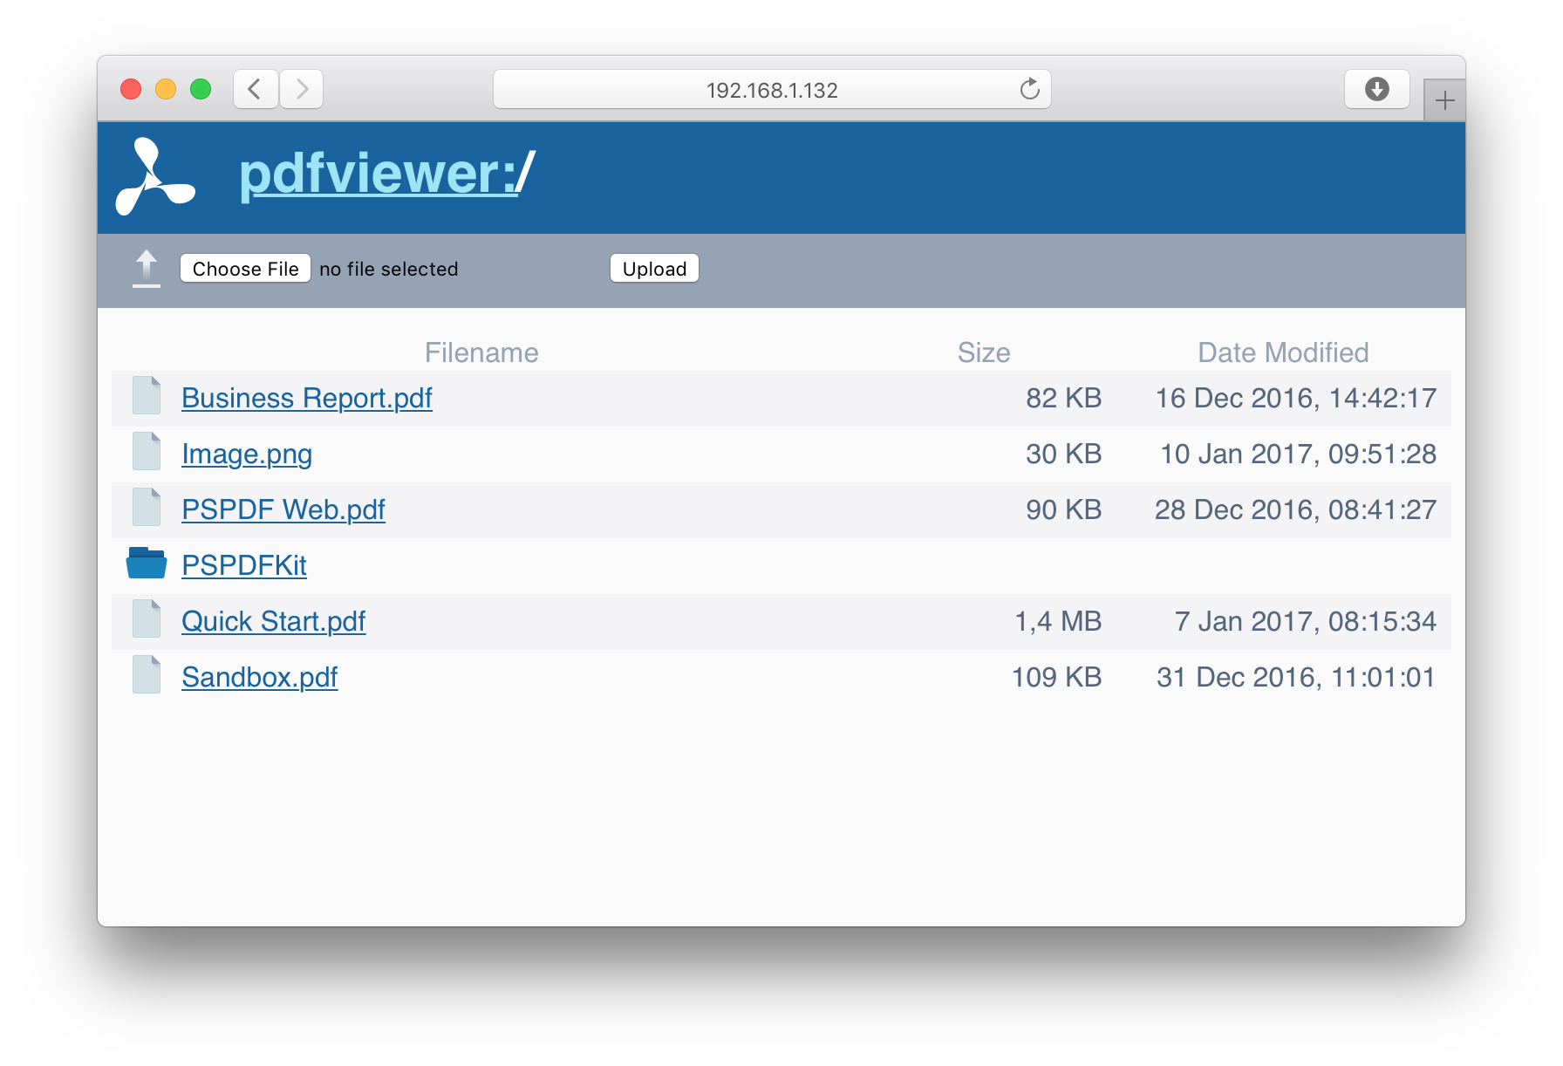Screen dimensions: 1563x1066
Task: Click the date 10 Jan 2017, 09:51:28
Action: [1299, 454]
